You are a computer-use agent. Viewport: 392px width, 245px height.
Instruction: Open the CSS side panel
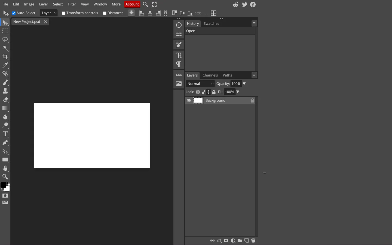pos(179,75)
